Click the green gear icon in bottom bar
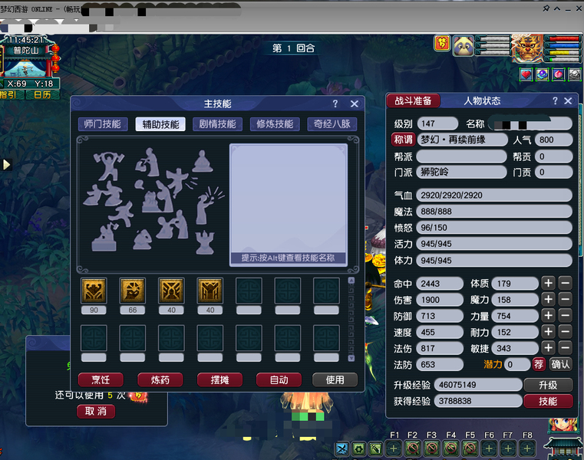584x460 pixels. (x=359, y=449)
